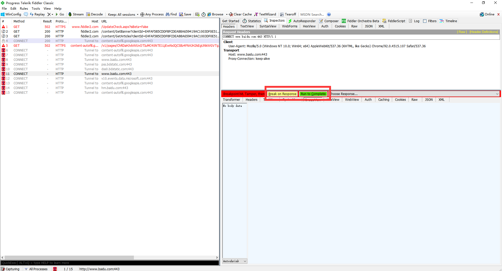
Task: Click the timer stopwatch icon
Action: [x=203, y=14]
